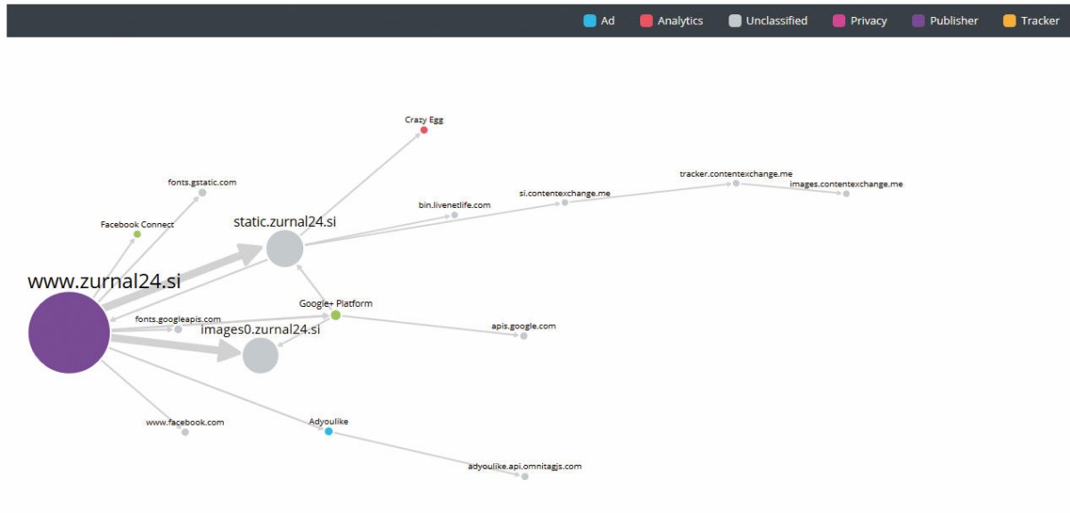Screen dimensions: 1070x513
Task: Click the Facebook Connect text label
Action: (137, 225)
